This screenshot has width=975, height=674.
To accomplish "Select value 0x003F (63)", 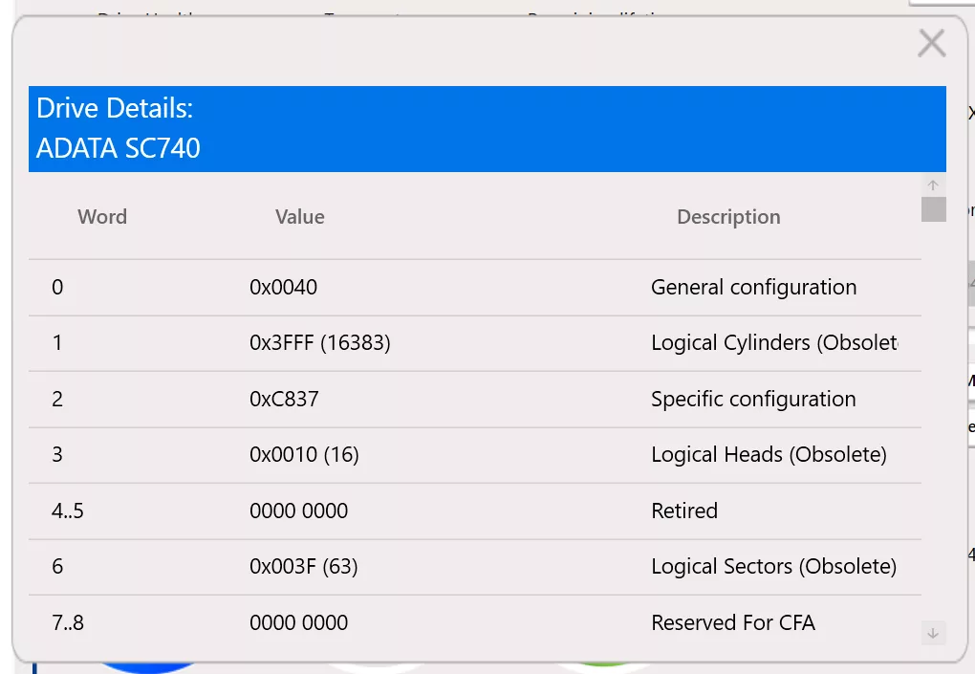I will pos(303,566).
